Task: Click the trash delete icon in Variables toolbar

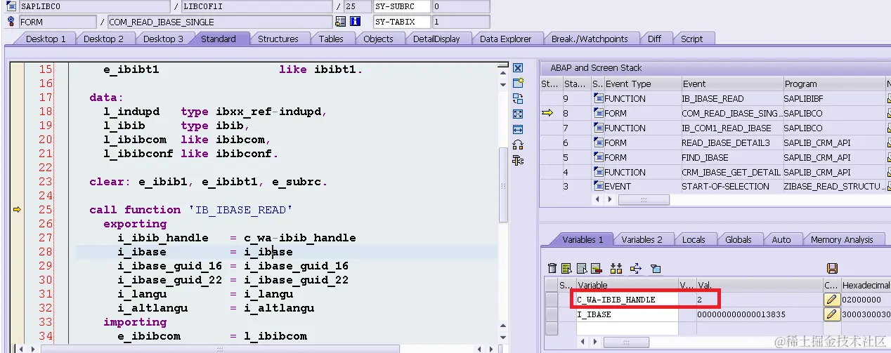Action: click(552, 268)
